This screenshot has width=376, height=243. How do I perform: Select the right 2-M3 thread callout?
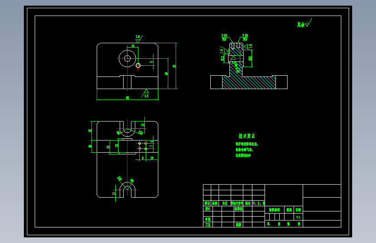click(245, 37)
